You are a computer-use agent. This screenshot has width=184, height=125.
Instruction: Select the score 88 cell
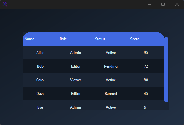(x=146, y=80)
